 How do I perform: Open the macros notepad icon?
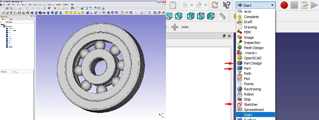pos(304,5)
